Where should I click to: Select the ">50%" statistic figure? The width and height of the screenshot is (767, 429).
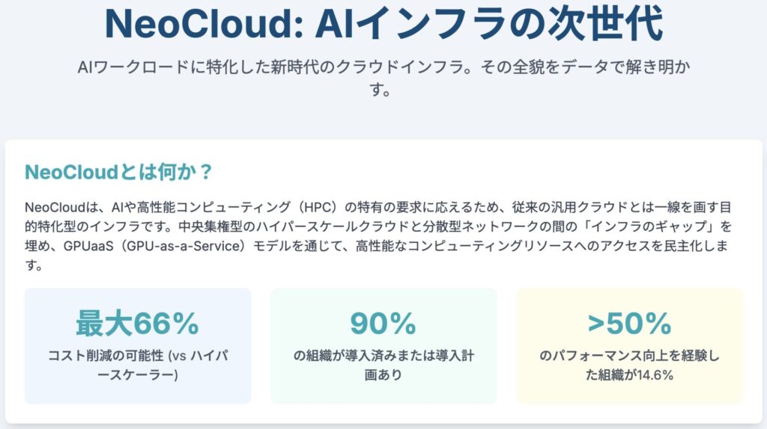pos(629,324)
